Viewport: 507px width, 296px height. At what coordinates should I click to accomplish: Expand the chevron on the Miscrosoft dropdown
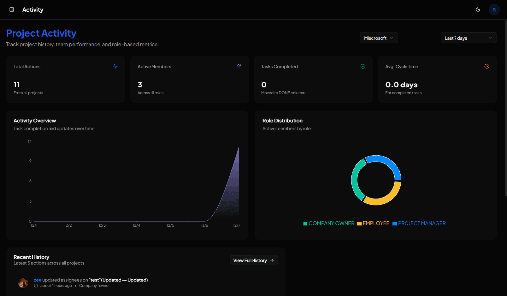coord(393,38)
